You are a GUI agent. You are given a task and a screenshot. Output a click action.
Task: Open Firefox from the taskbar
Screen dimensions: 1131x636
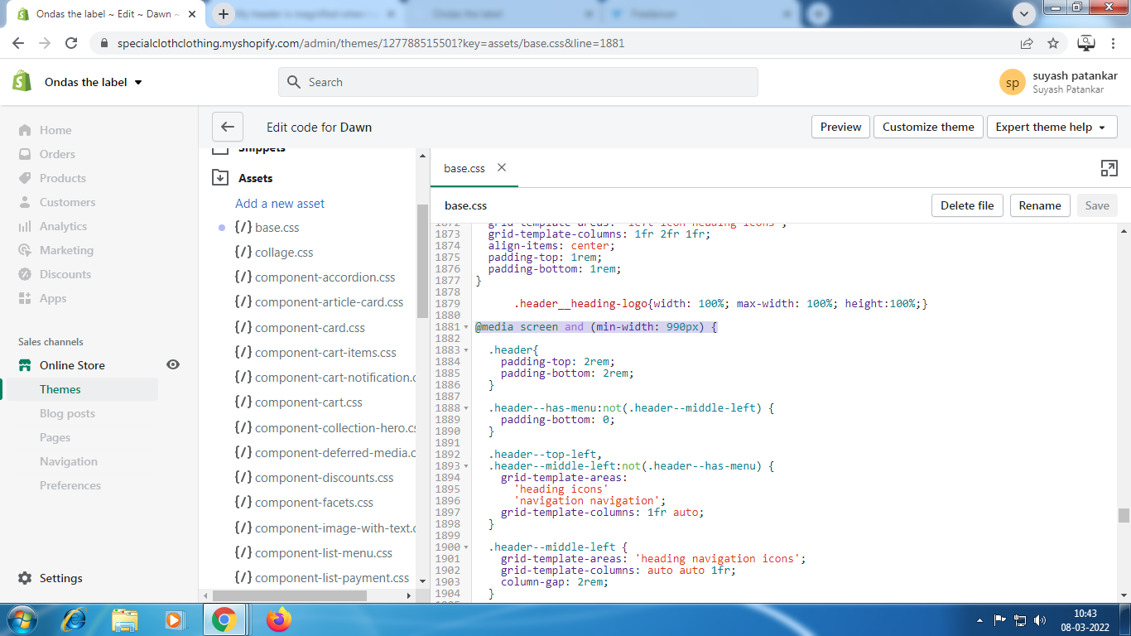(x=279, y=619)
